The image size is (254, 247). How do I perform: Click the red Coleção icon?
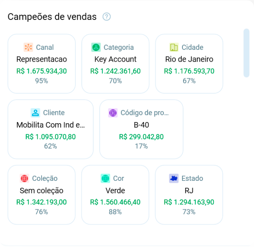pos(24,178)
